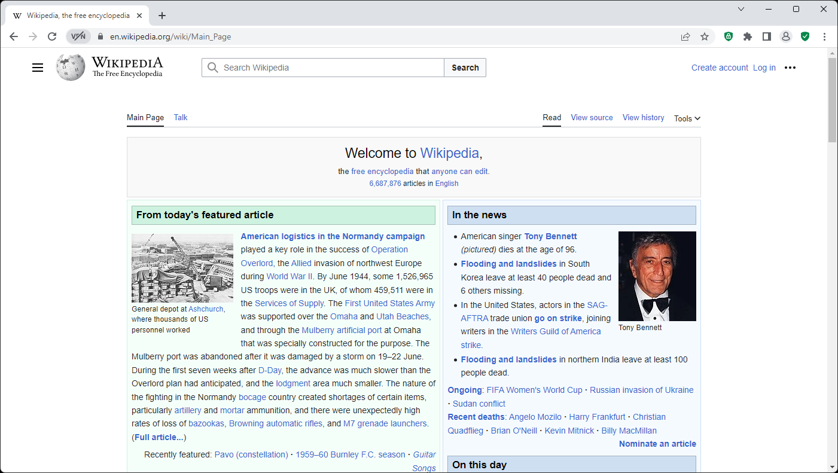Open the Wikipedia hamburger main menu
The image size is (838, 473).
click(38, 68)
